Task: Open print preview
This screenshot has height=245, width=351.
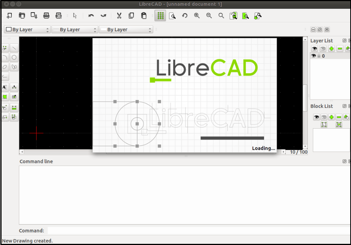Action: point(59,16)
